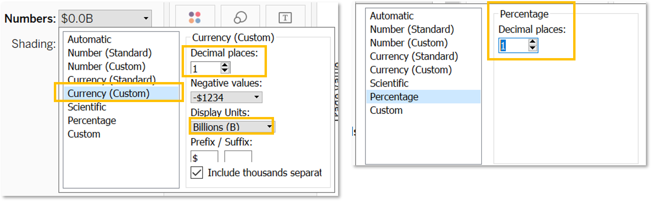Click the empty Suffix input field

(238, 157)
